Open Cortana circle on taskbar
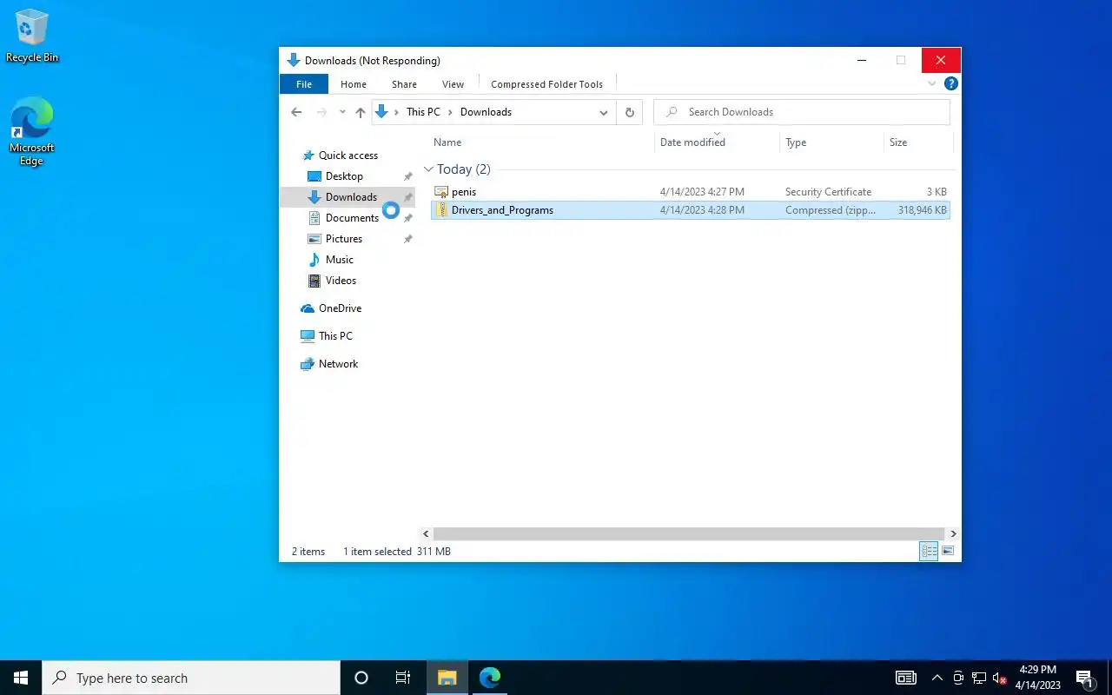Image resolution: width=1112 pixels, height=695 pixels. [x=361, y=678]
